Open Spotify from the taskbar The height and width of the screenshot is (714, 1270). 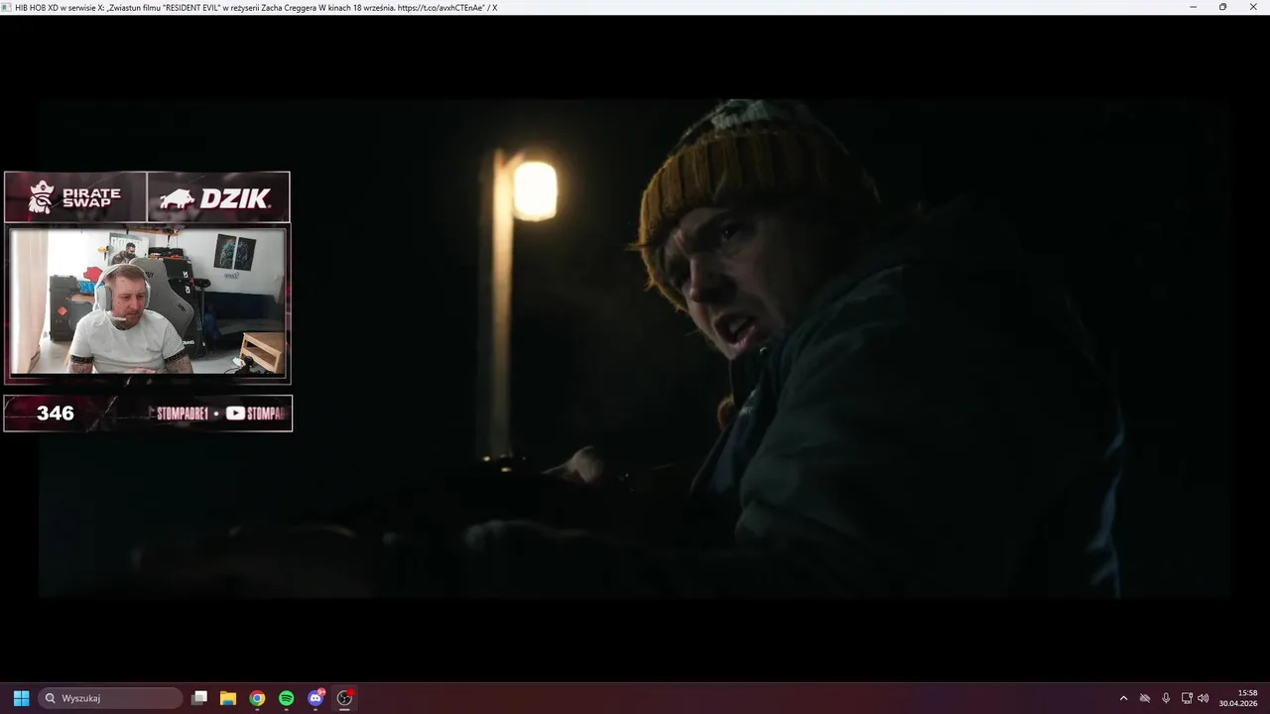[x=287, y=698]
